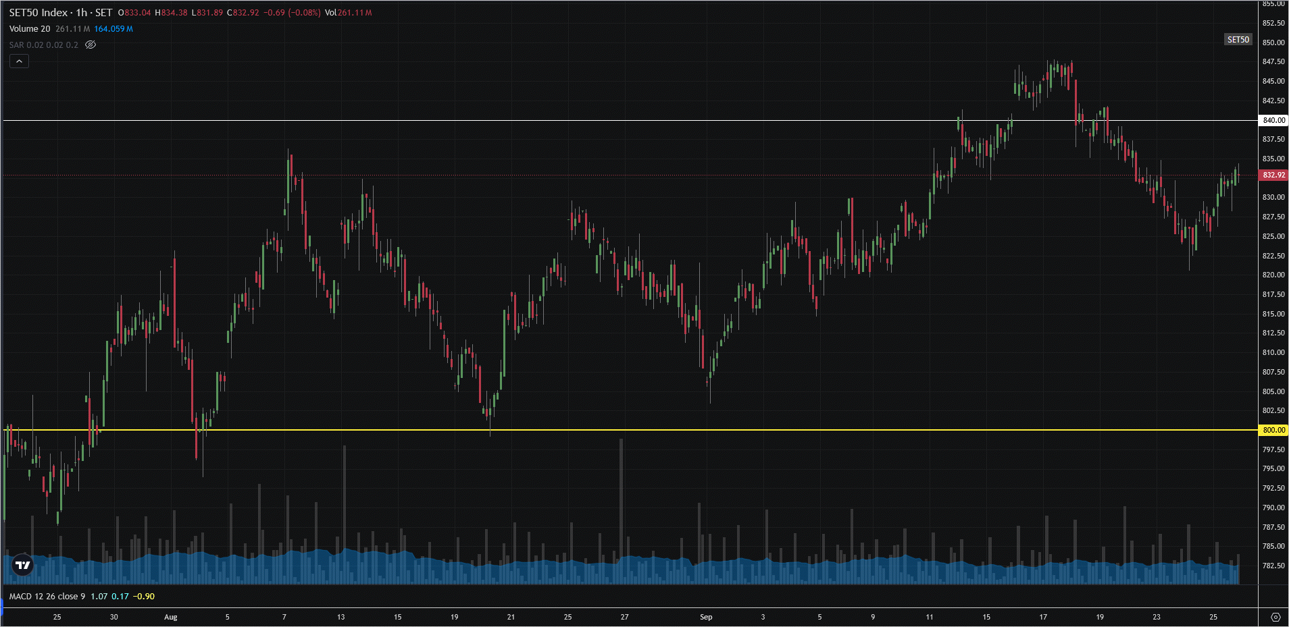Click the white 840.00 price axis label
This screenshot has height=627, width=1289.
click(x=1273, y=121)
